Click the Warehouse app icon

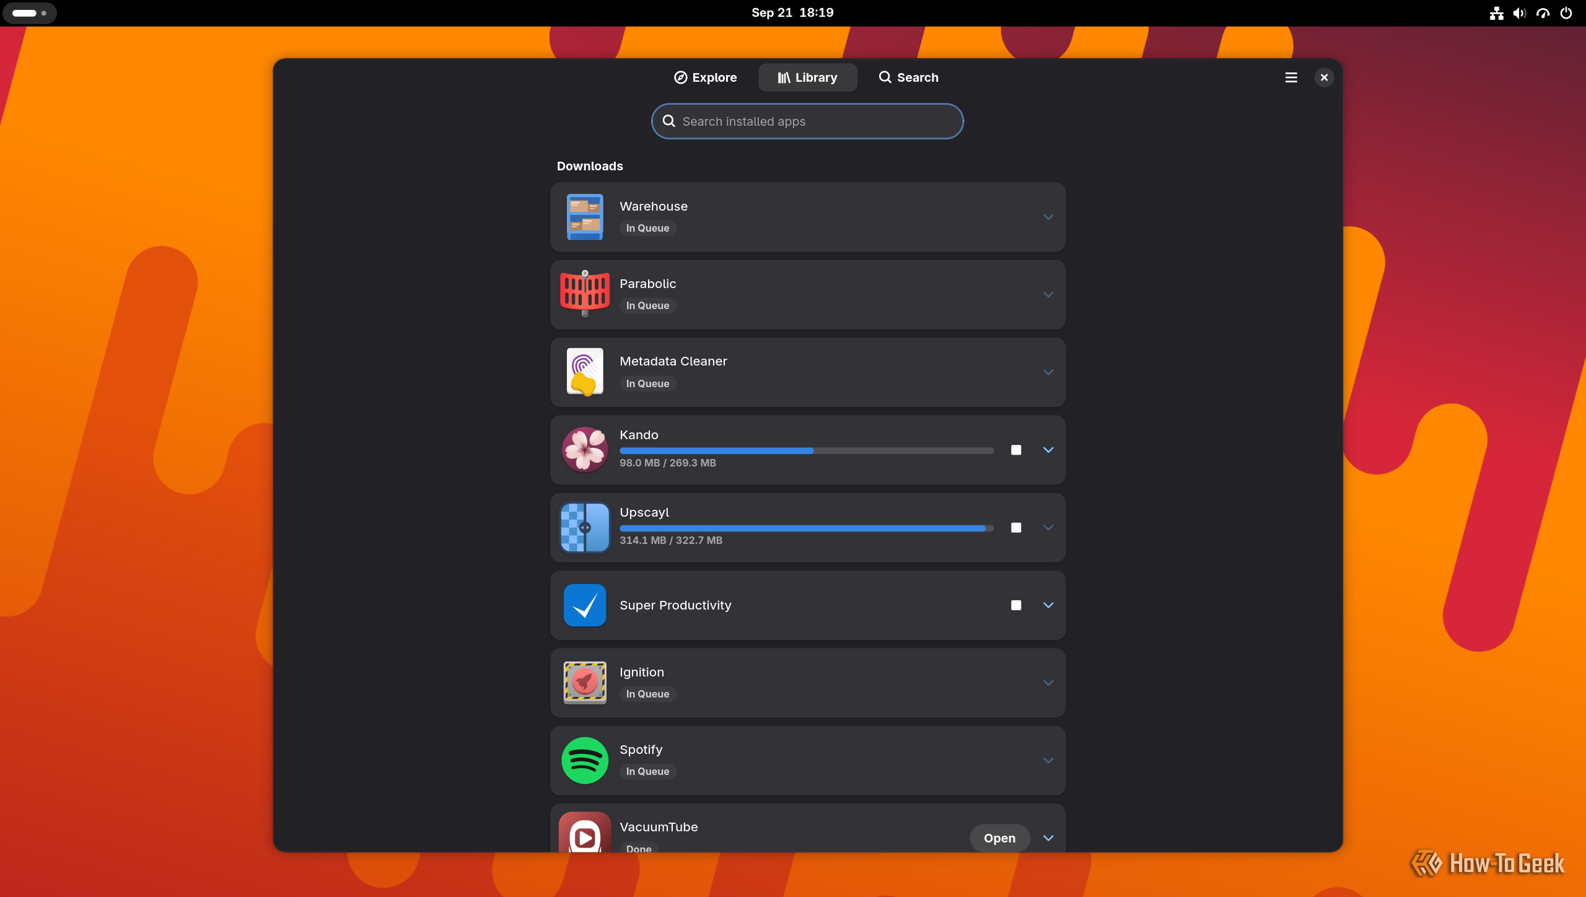(x=585, y=217)
